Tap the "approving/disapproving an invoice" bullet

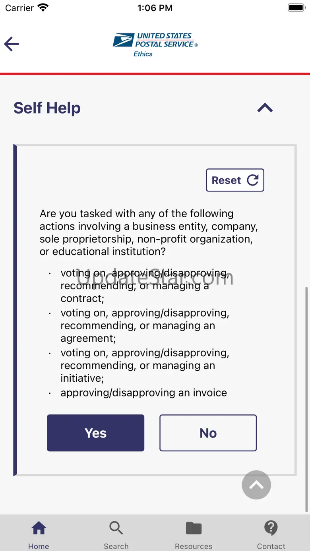pos(143,392)
